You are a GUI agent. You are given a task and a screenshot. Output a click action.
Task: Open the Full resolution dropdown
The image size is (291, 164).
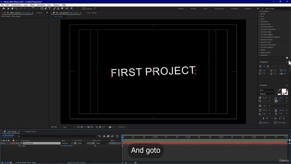[69, 127]
